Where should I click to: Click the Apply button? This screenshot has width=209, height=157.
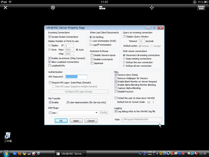(76, 121)
